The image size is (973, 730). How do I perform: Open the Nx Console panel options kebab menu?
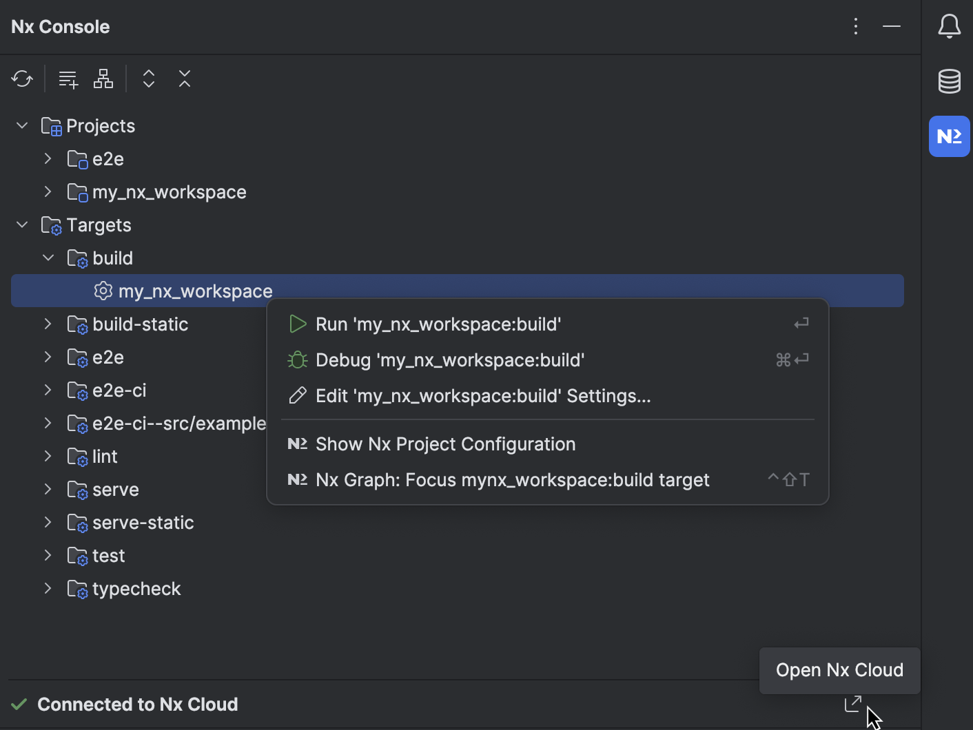tap(856, 26)
